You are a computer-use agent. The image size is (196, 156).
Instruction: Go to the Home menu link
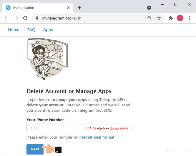coord(14,30)
